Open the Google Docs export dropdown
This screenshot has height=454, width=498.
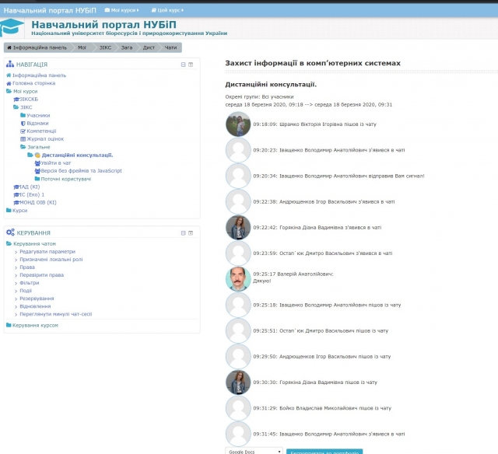254,451
